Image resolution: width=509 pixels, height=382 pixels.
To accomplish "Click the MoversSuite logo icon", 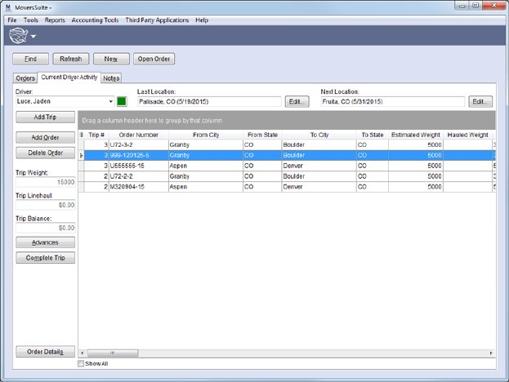I will [x=17, y=36].
